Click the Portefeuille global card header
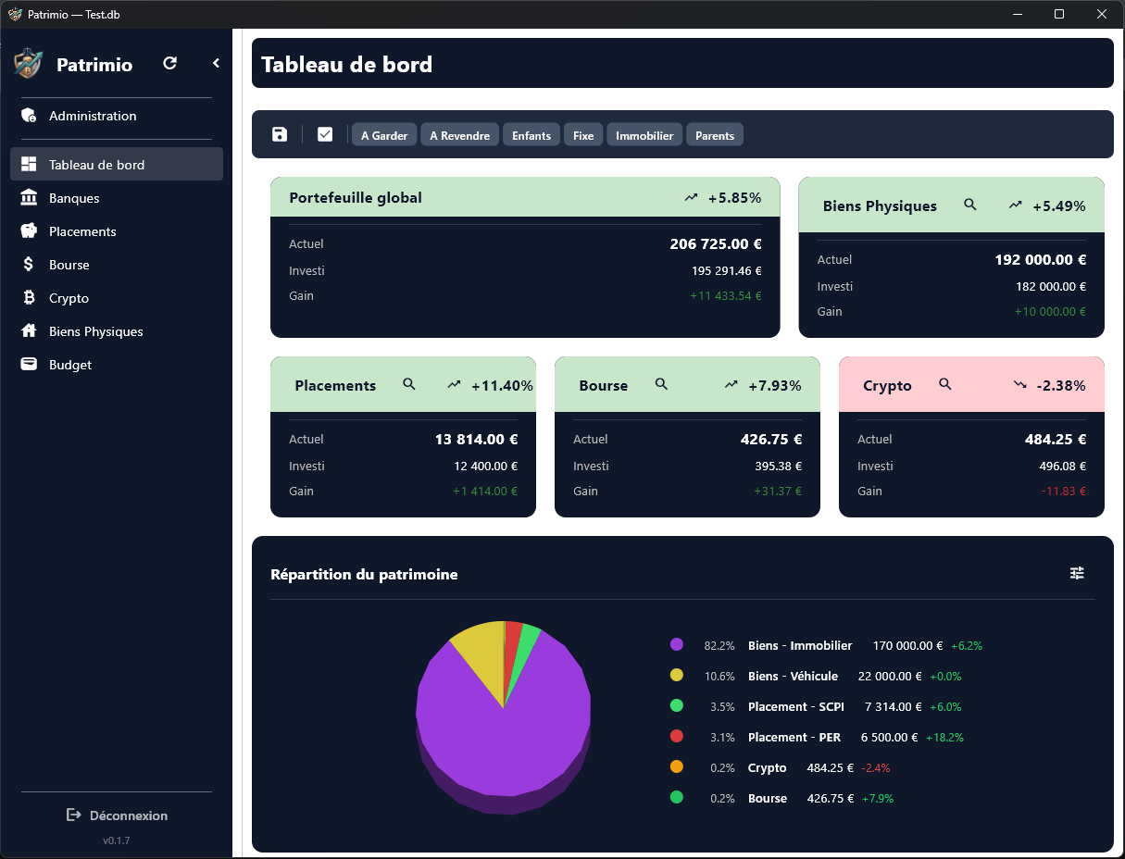Screen dimensions: 1125x859 point(525,197)
